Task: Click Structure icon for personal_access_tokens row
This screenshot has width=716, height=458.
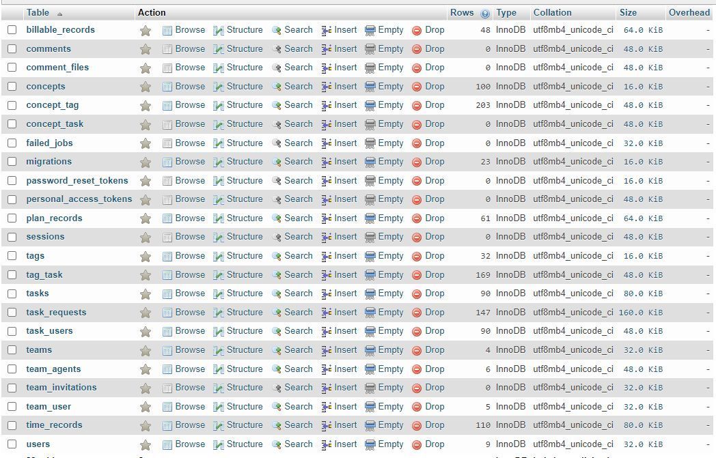Action: [219, 200]
